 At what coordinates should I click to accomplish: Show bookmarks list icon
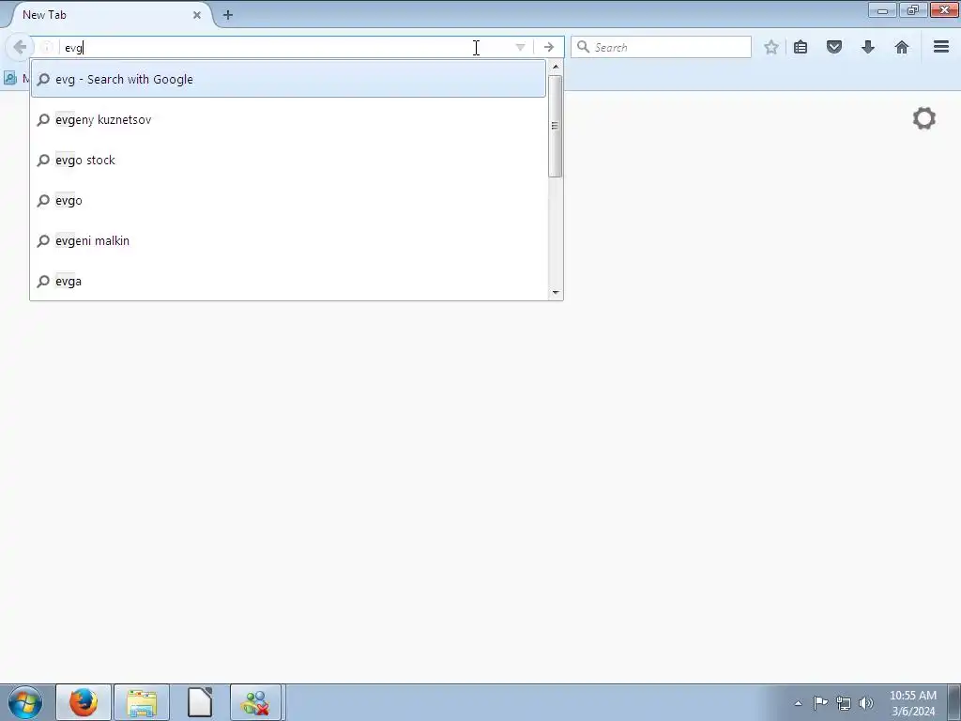click(x=801, y=47)
